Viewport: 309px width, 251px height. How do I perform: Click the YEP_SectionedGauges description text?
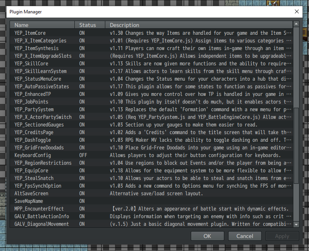(183, 125)
